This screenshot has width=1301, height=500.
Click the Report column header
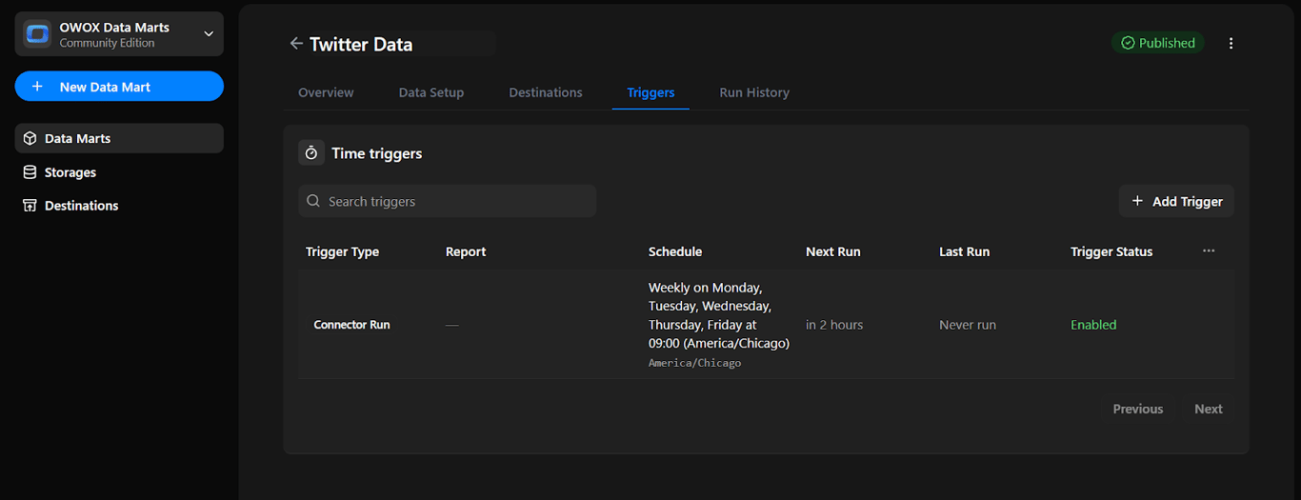466,251
